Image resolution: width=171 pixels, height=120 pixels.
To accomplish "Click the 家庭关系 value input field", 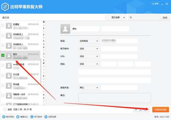I will click(x=119, y=88).
